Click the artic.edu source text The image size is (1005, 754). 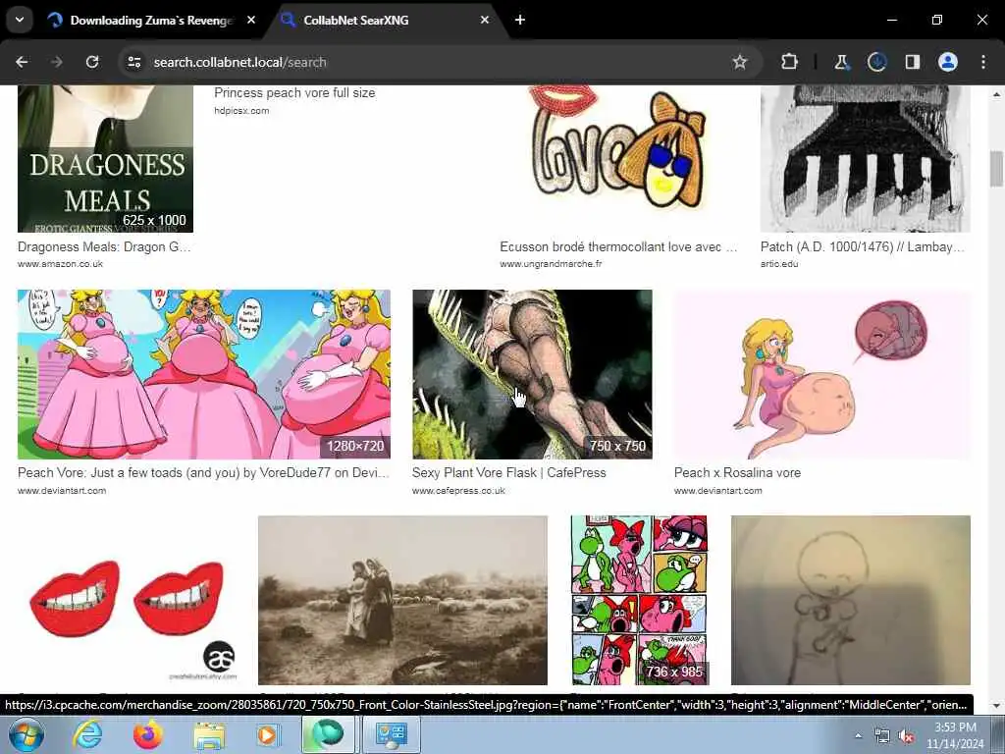tap(779, 263)
